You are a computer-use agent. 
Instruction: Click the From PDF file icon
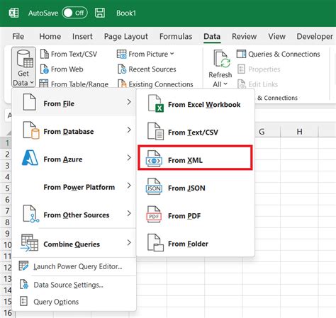point(154,215)
